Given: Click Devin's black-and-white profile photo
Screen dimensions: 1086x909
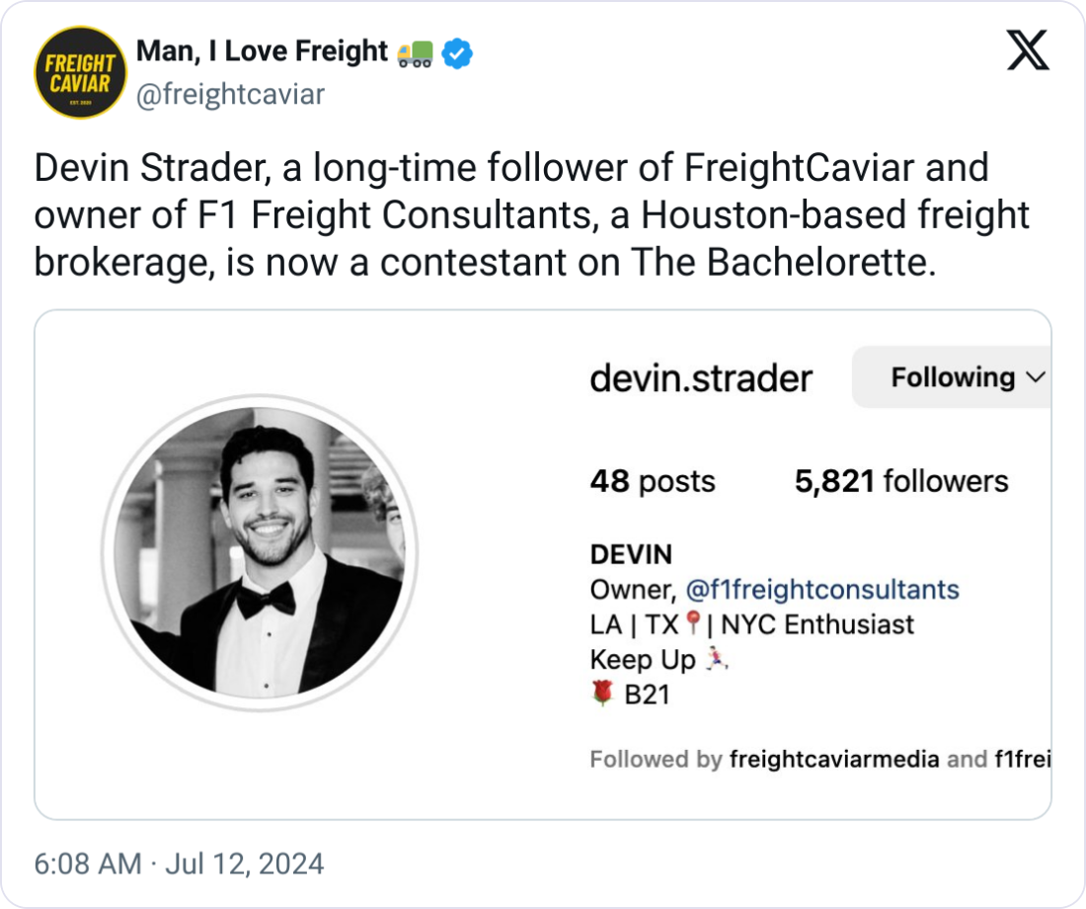Looking at the screenshot, I should click(x=260, y=553).
